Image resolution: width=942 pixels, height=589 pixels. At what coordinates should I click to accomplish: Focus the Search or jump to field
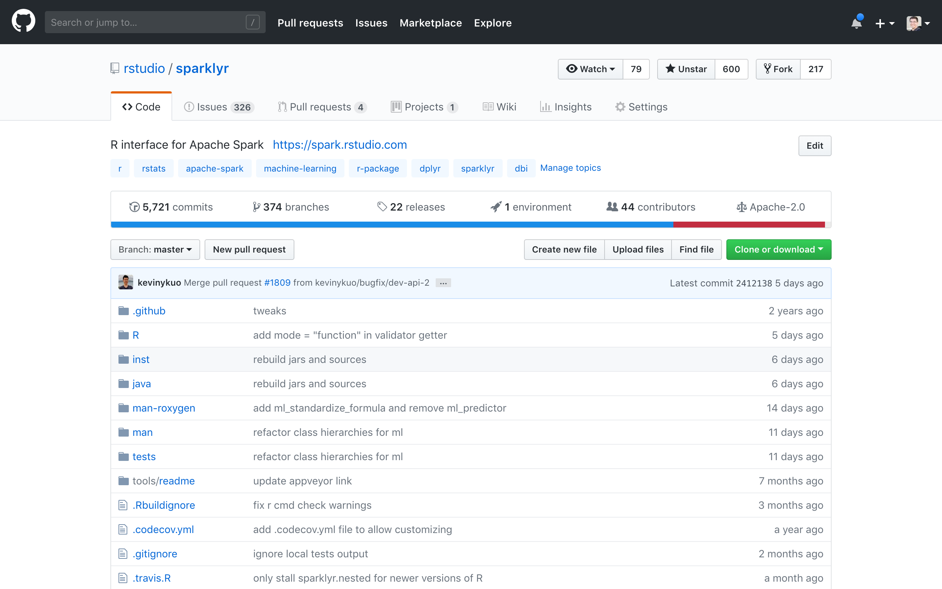click(x=155, y=22)
